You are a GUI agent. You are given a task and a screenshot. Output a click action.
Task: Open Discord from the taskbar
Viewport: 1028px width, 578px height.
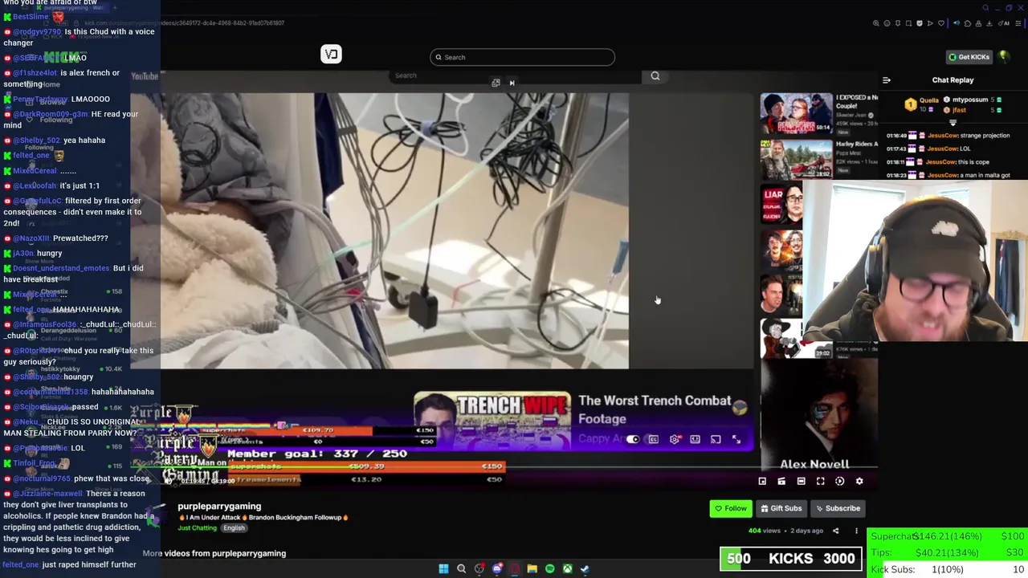497,568
